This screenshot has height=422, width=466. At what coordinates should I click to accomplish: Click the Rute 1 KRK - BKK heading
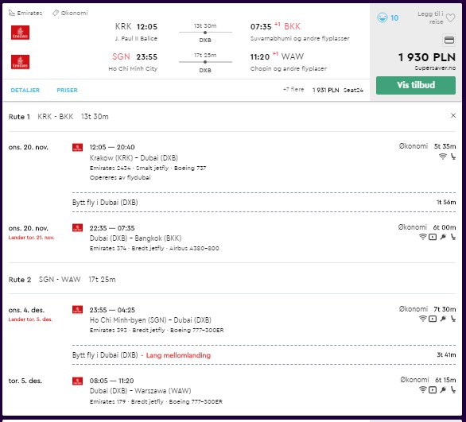[x=59, y=117]
